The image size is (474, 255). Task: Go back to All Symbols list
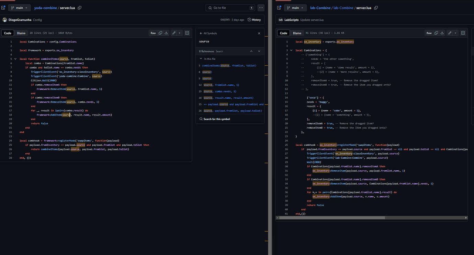208,33
